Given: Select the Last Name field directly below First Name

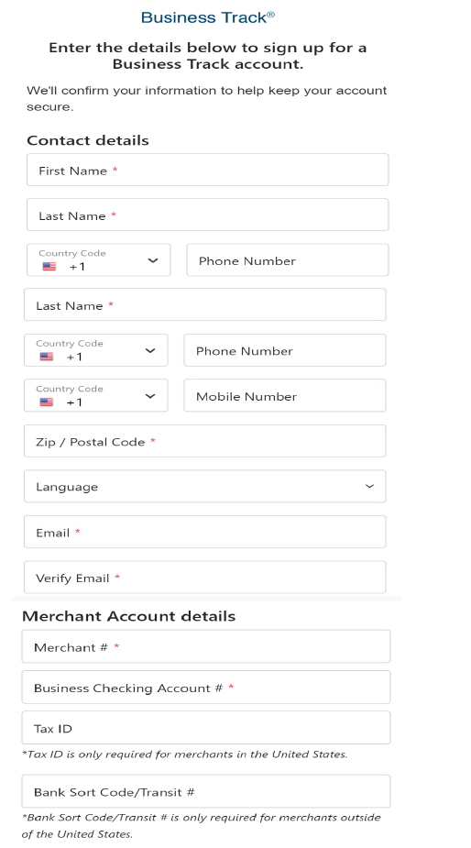Looking at the screenshot, I should 208,215.
